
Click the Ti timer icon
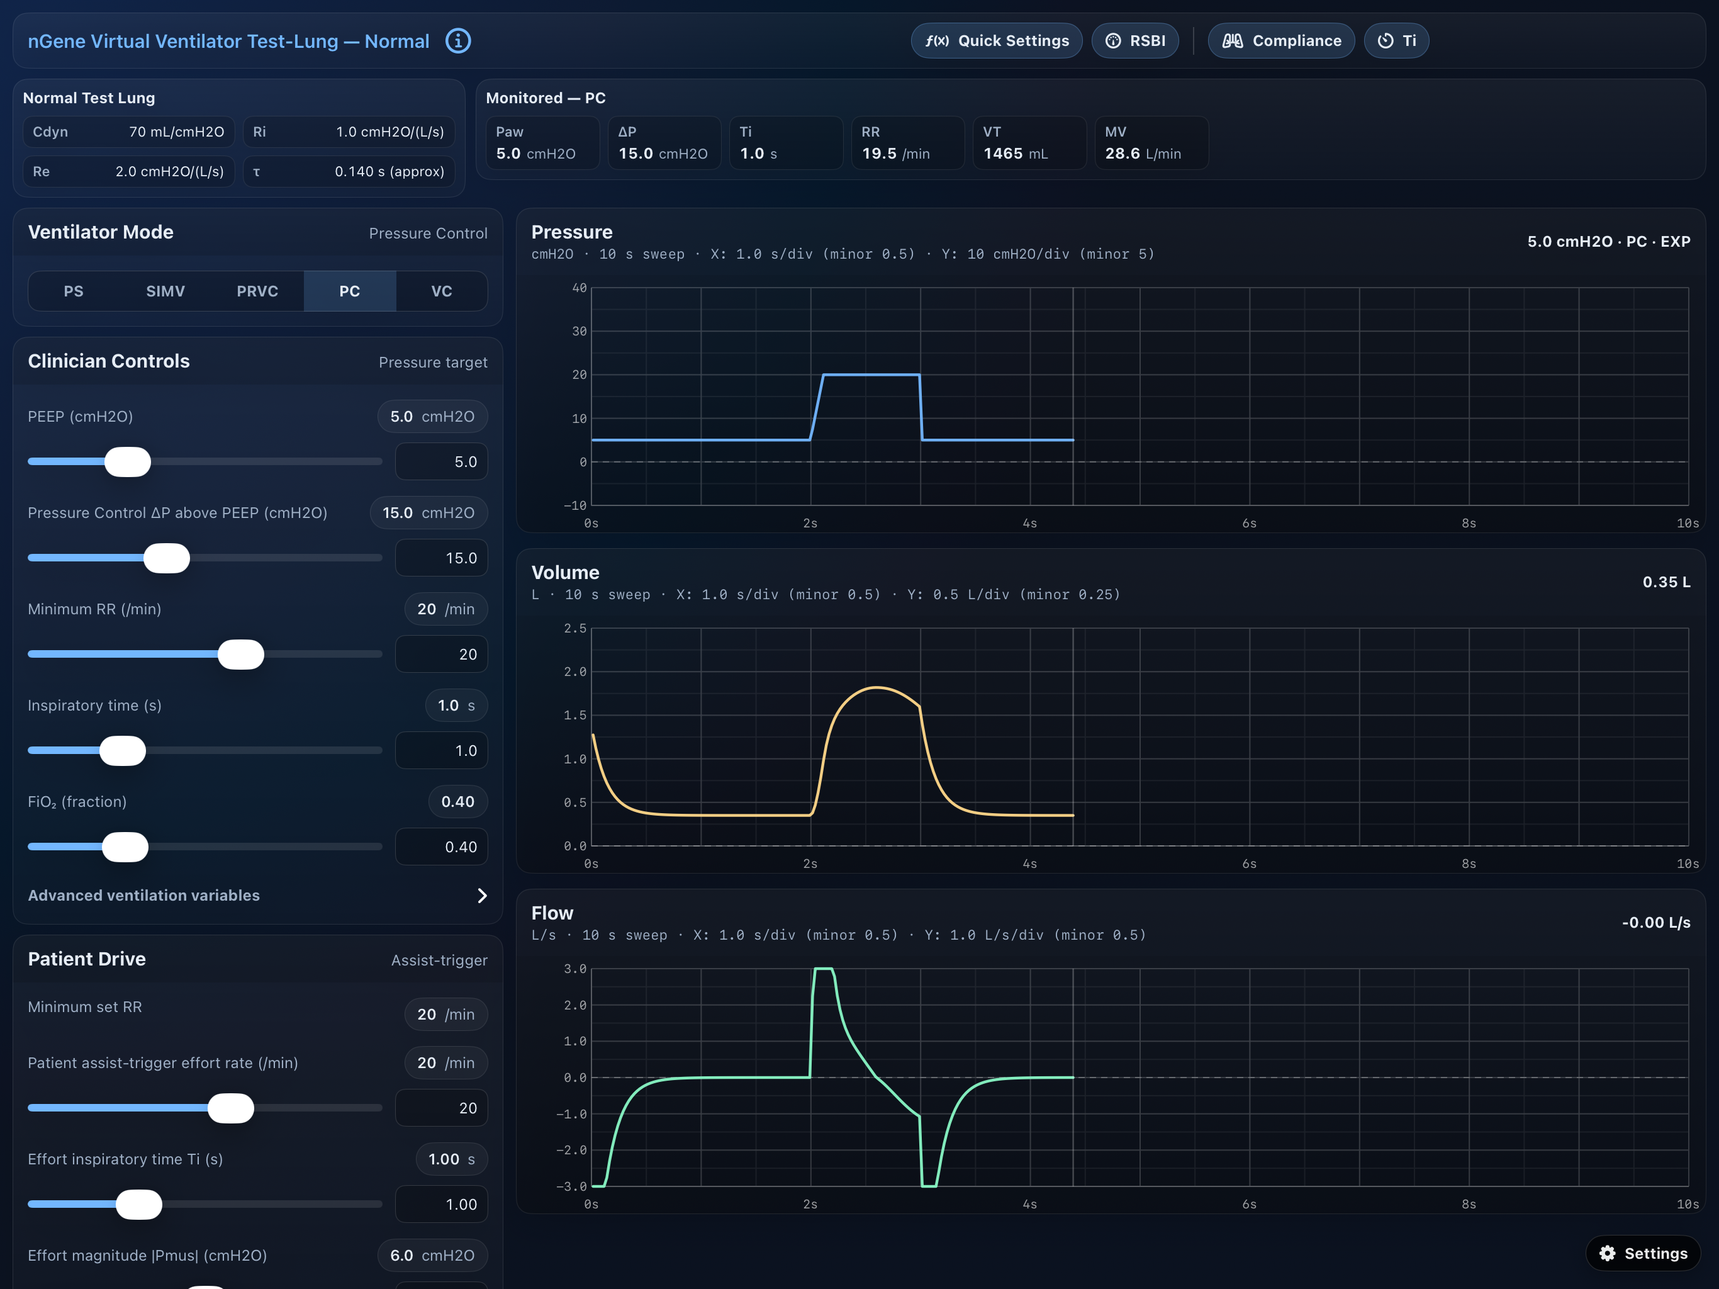click(1385, 40)
